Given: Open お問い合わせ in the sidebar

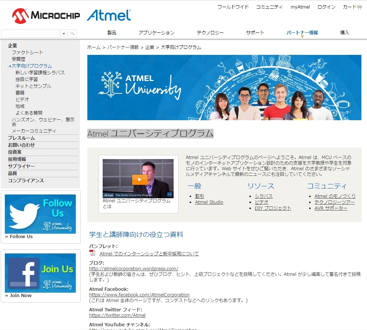Looking at the screenshot, I should pos(21,145).
